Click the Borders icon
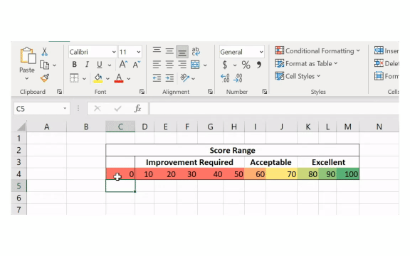 (74, 78)
